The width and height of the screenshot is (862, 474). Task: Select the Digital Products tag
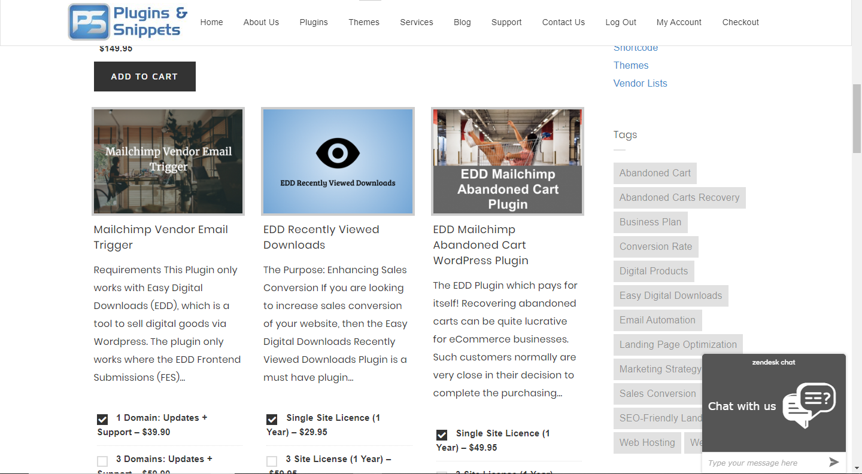pos(654,271)
